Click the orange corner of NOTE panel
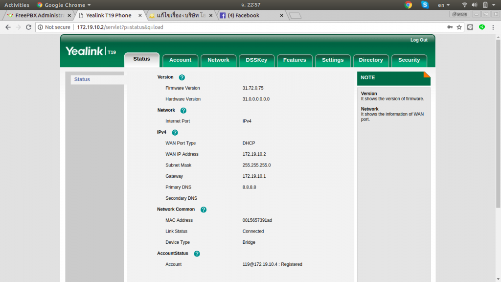The height and width of the screenshot is (282, 501). [x=427, y=74]
